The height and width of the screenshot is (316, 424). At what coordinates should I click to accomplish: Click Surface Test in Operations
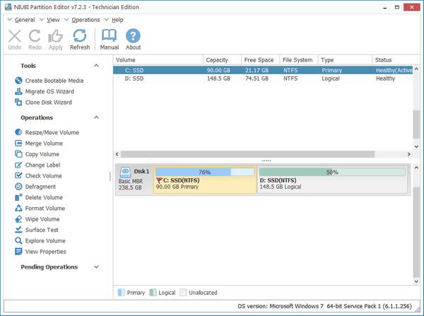[42, 230]
